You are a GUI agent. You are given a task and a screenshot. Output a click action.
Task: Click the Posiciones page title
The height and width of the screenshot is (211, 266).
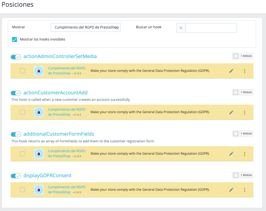click(18, 5)
